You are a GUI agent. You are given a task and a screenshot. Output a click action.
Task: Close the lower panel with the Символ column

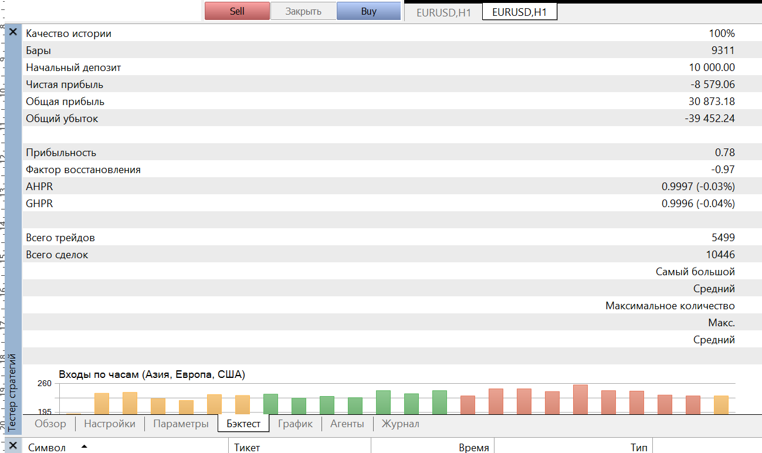13,445
